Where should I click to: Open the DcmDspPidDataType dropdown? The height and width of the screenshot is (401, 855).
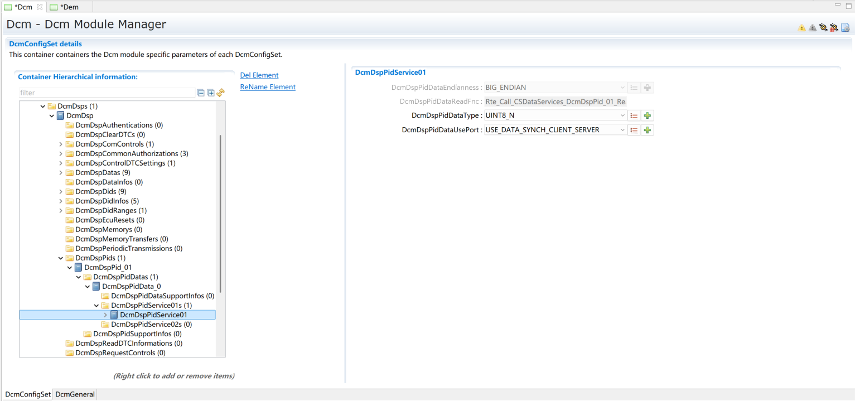[622, 115]
